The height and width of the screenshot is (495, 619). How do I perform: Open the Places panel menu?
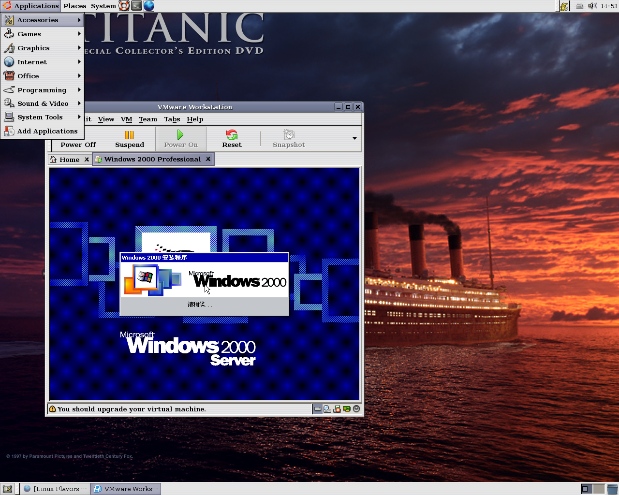tap(75, 6)
